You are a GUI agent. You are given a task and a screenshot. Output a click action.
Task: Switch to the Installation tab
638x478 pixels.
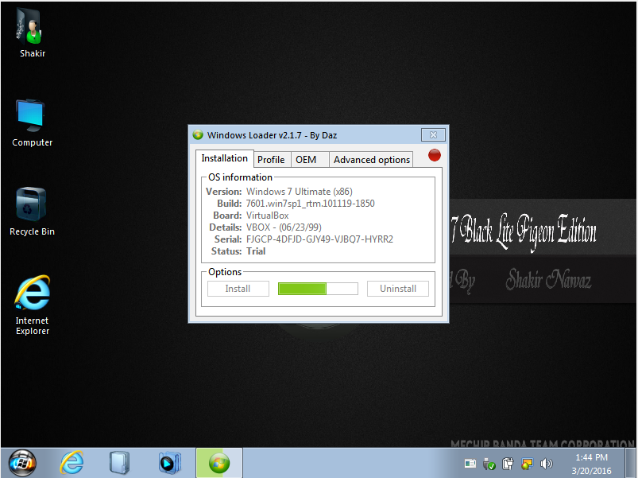[225, 158]
